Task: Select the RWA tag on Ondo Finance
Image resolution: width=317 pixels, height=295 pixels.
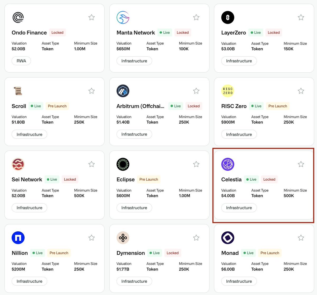Action: [x=21, y=61]
